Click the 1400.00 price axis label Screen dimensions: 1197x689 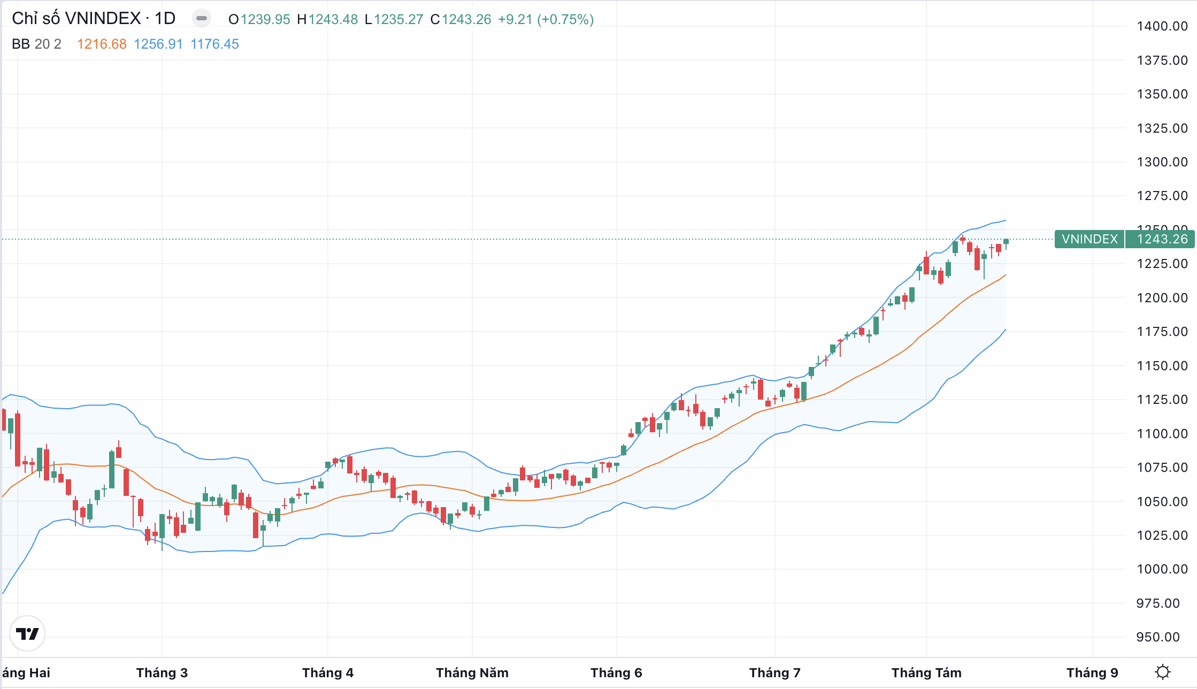tap(1162, 26)
